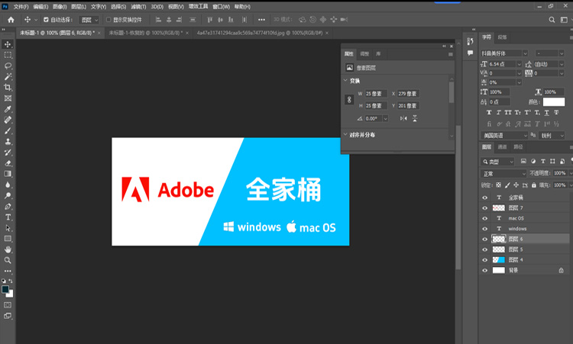Screen dimensions: 573x344
Task: Edit the W width field in Properties
Action: (x=376, y=94)
